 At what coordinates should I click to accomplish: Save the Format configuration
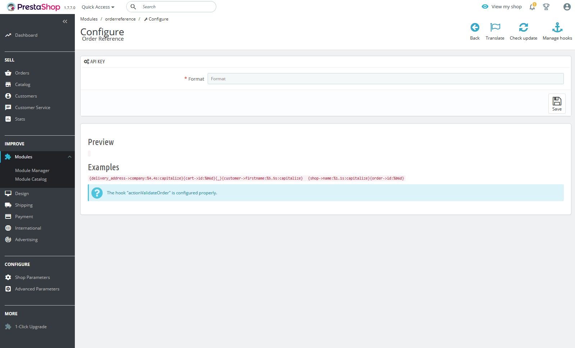point(557,104)
